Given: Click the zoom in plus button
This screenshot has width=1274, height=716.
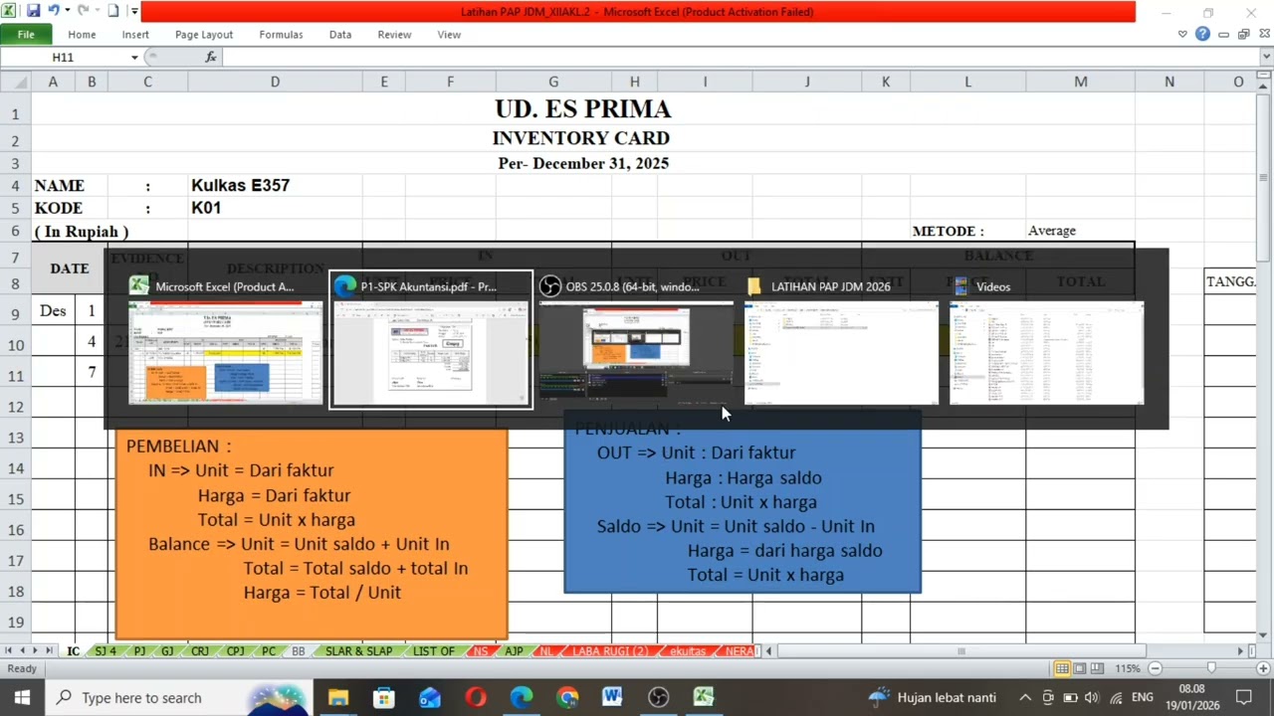Looking at the screenshot, I should pos(1263,668).
